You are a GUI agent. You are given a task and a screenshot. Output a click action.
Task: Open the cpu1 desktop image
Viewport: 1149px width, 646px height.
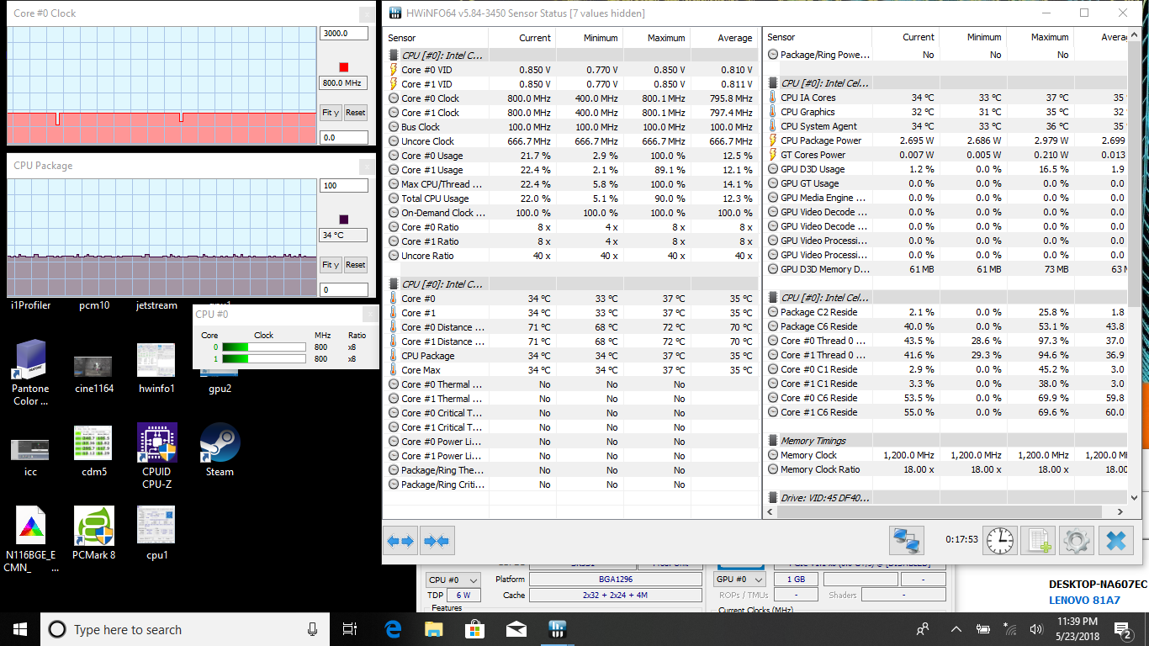(x=156, y=533)
